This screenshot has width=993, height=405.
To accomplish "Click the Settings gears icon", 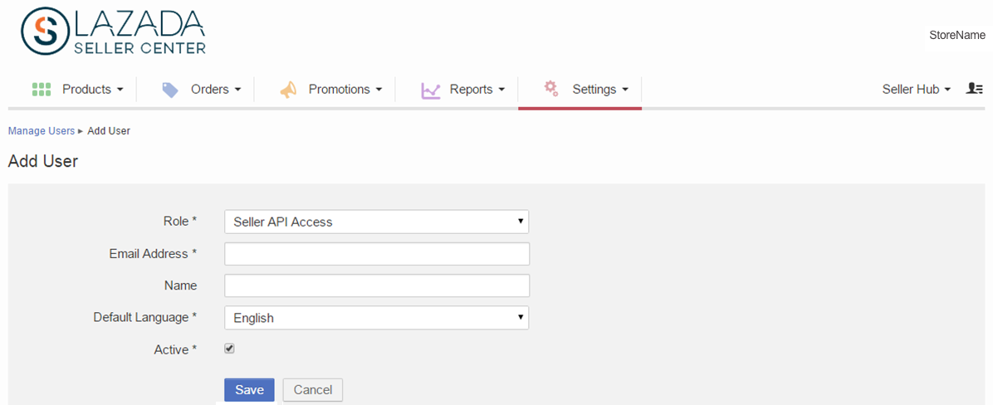I will click(x=551, y=89).
